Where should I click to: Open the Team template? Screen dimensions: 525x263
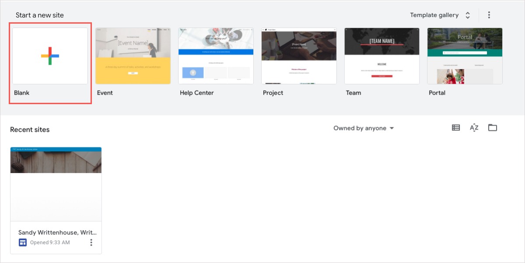coord(381,56)
